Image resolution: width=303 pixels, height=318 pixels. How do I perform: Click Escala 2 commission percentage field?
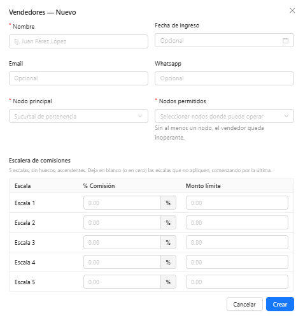coord(122,222)
